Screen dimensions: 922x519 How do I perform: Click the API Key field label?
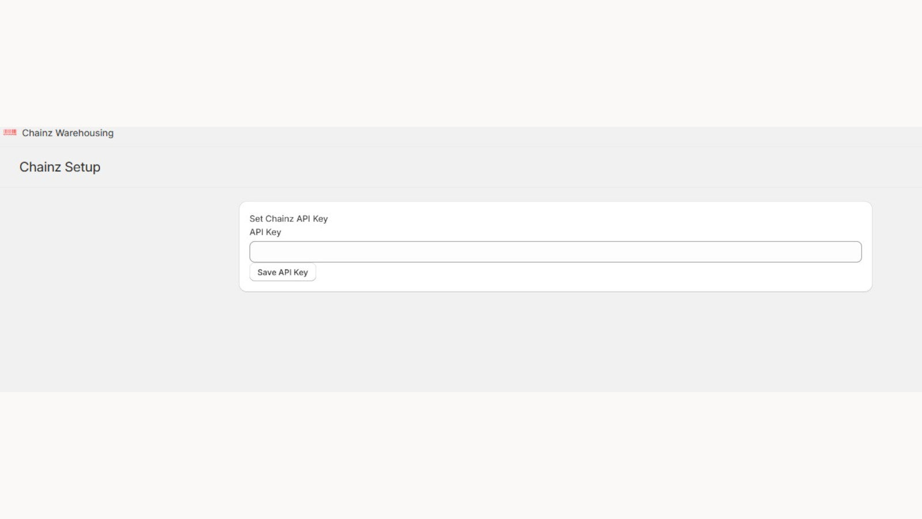coord(265,232)
